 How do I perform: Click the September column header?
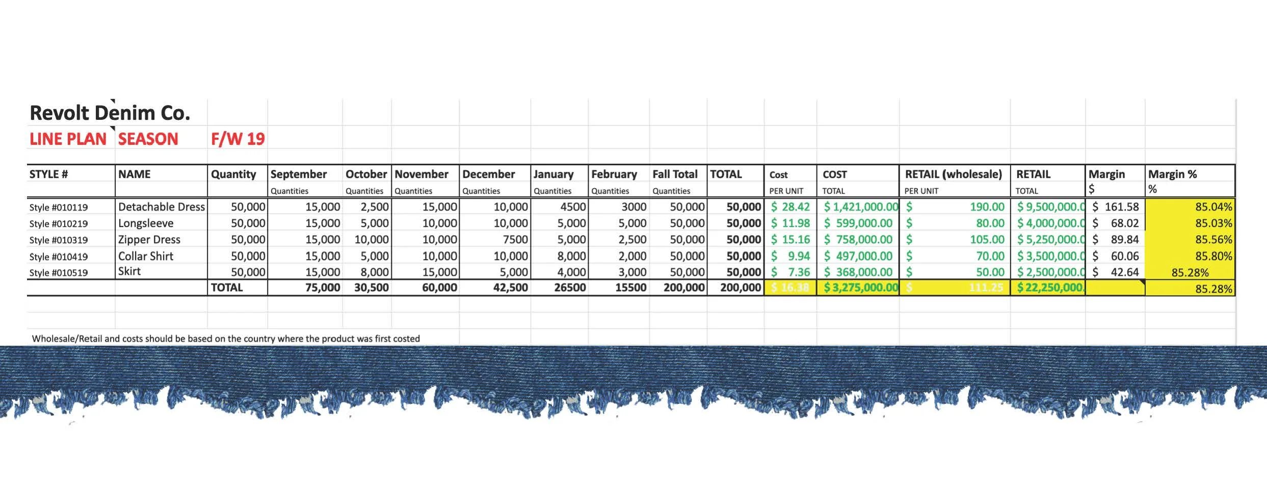coord(298,174)
